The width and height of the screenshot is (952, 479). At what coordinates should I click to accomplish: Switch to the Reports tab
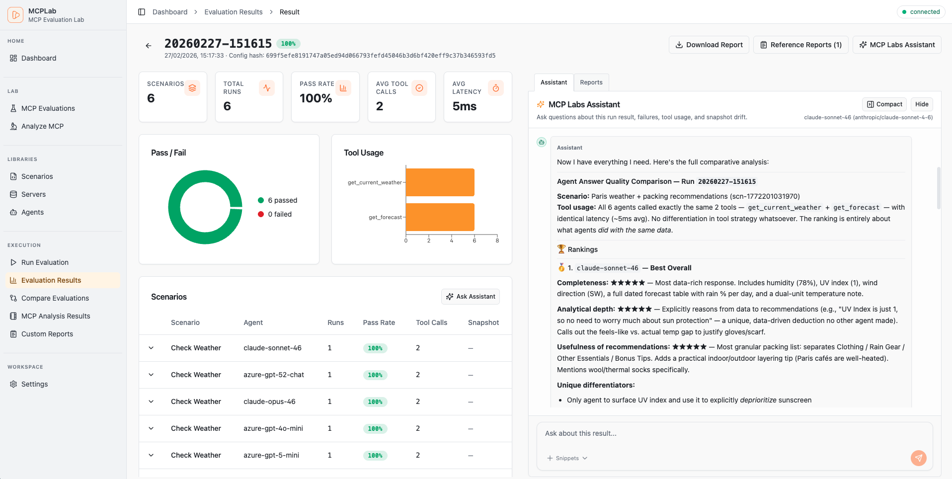(591, 82)
